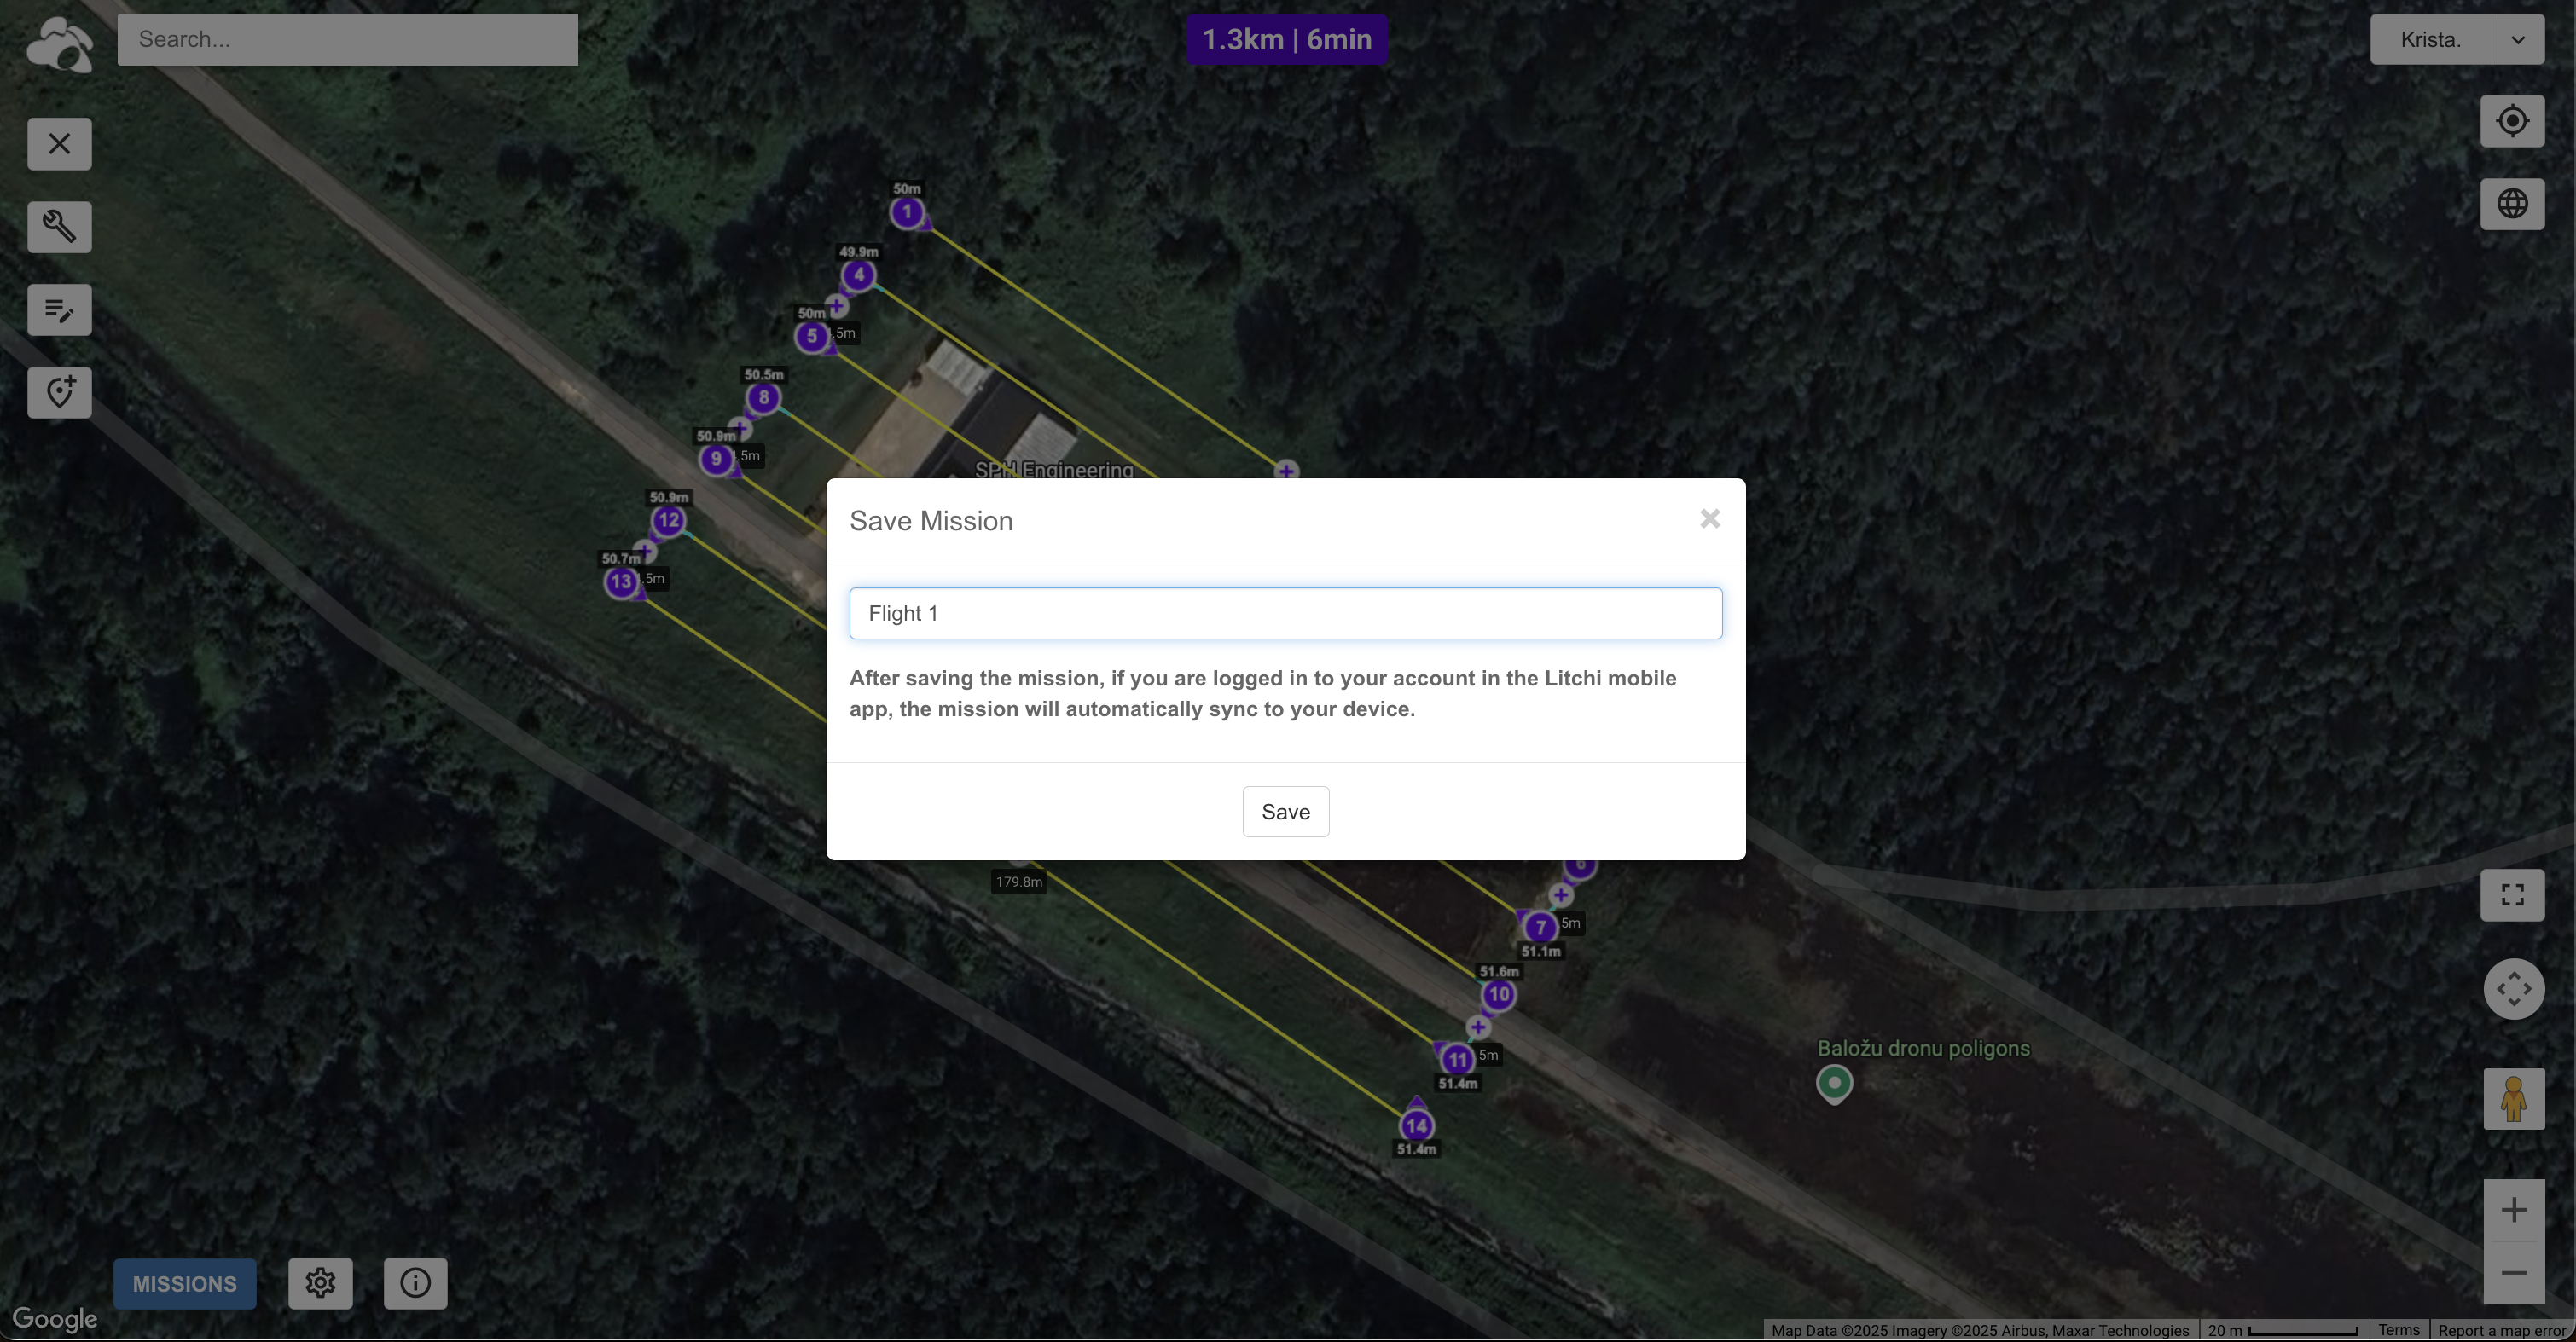Open the Krista. user menu
The height and width of the screenshot is (1342, 2576).
point(2430,40)
